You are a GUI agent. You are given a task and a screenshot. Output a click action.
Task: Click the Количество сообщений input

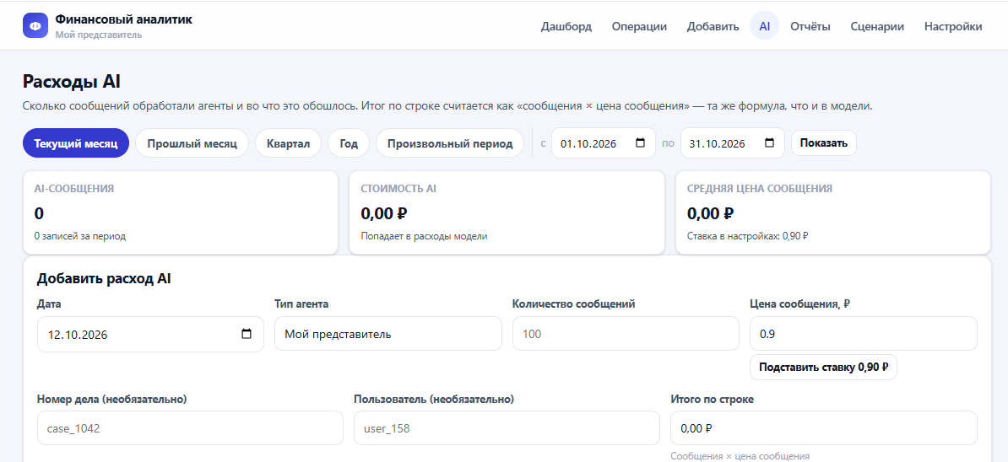626,334
